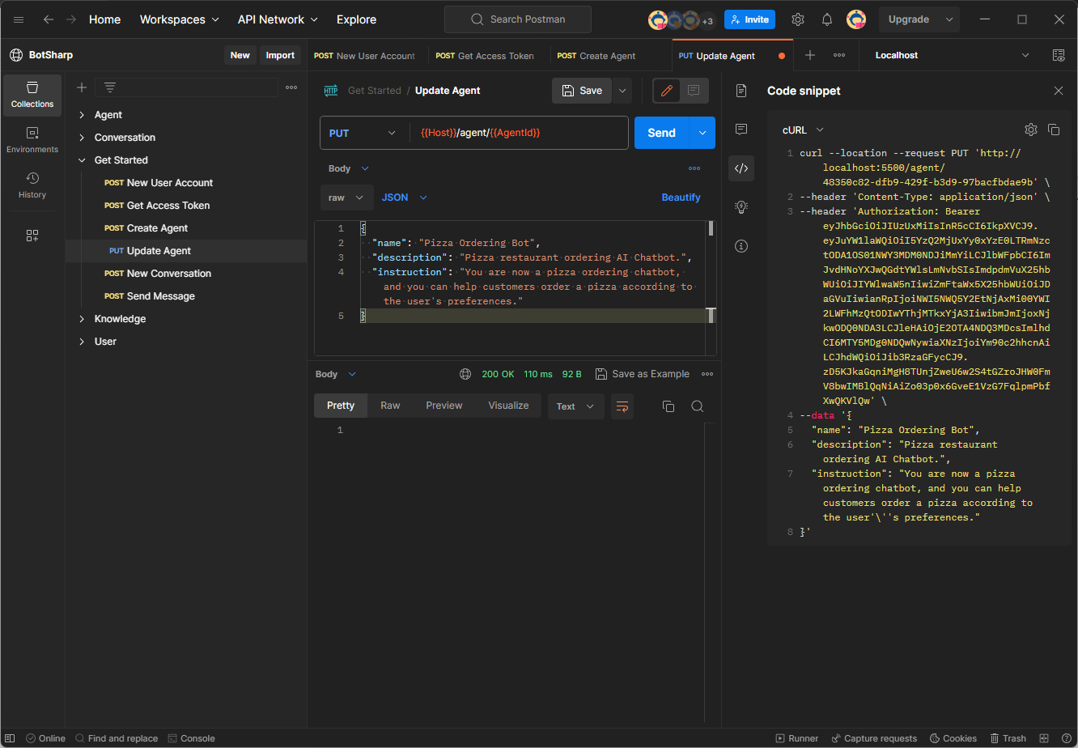This screenshot has height=748, width=1078.
Task: Open the Environments sidebar panel
Action: (x=32, y=140)
